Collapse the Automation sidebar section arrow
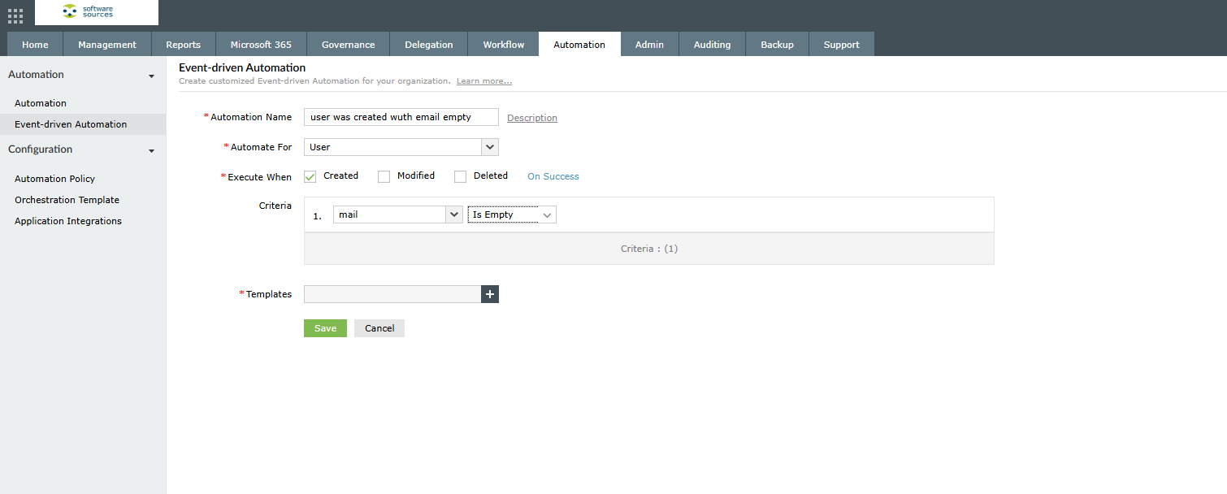1227x494 pixels. [x=151, y=76]
